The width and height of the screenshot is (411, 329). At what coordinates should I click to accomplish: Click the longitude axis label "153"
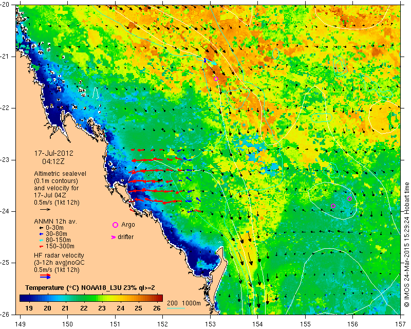[x=210, y=324]
